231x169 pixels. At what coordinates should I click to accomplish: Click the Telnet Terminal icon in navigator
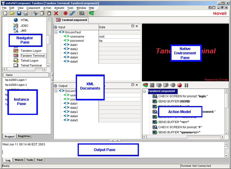[x=16, y=65]
